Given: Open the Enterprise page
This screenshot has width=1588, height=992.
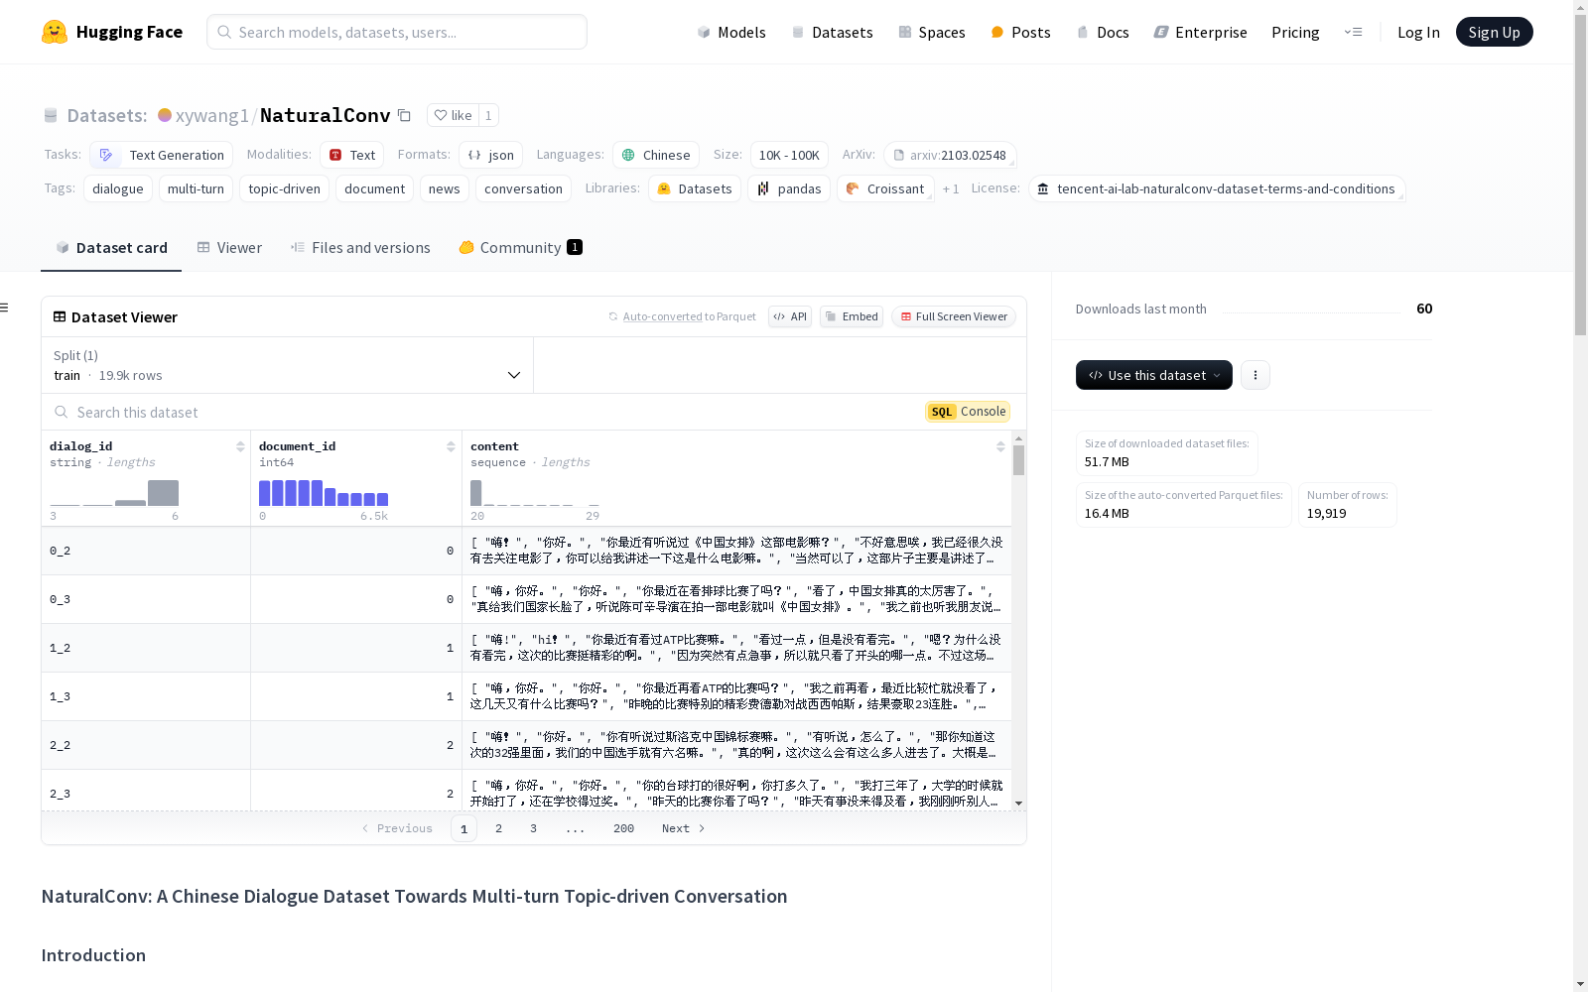Looking at the screenshot, I should tap(1200, 32).
